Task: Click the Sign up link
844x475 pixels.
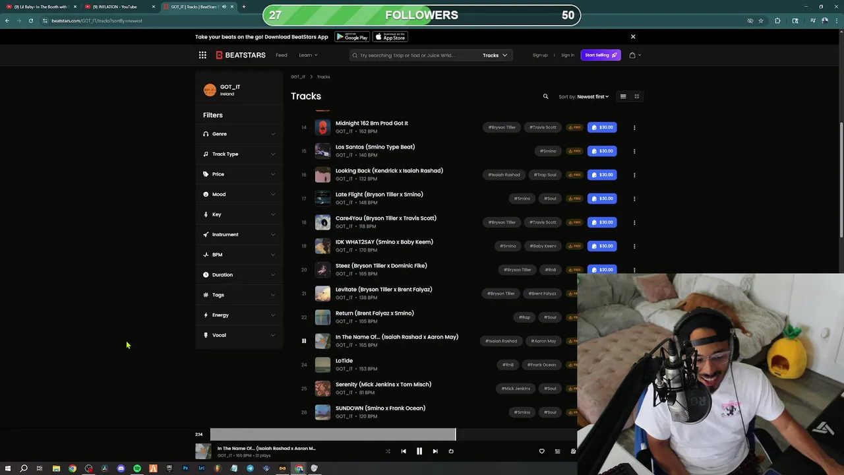Action: [540, 55]
